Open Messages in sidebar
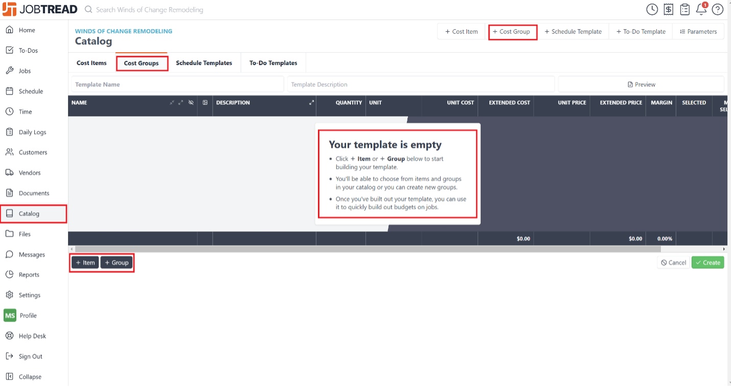 (34, 255)
